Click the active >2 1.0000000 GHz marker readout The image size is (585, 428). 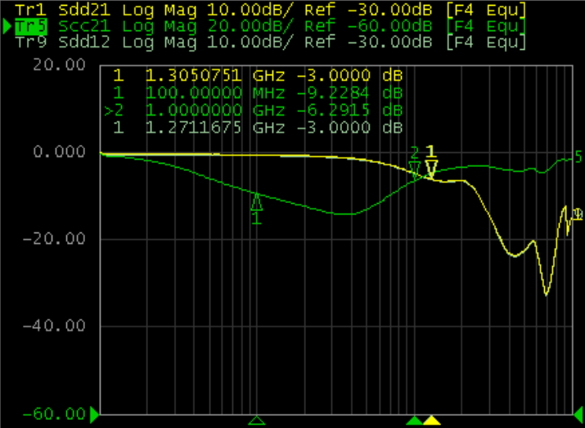coord(254,110)
